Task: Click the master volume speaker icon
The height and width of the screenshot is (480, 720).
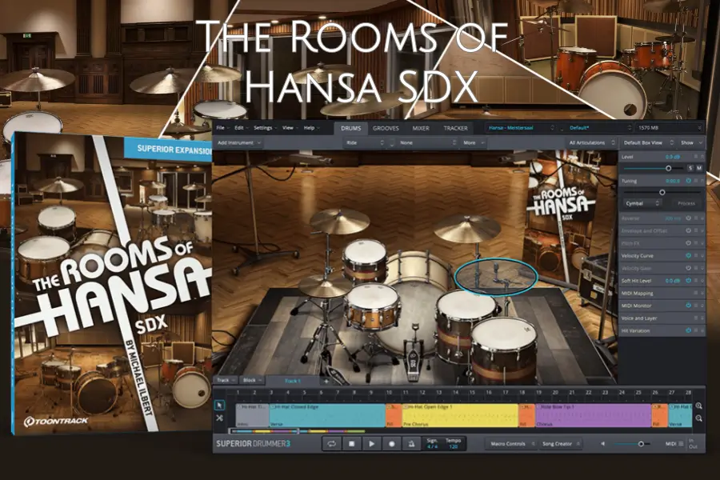Action: [602, 444]
